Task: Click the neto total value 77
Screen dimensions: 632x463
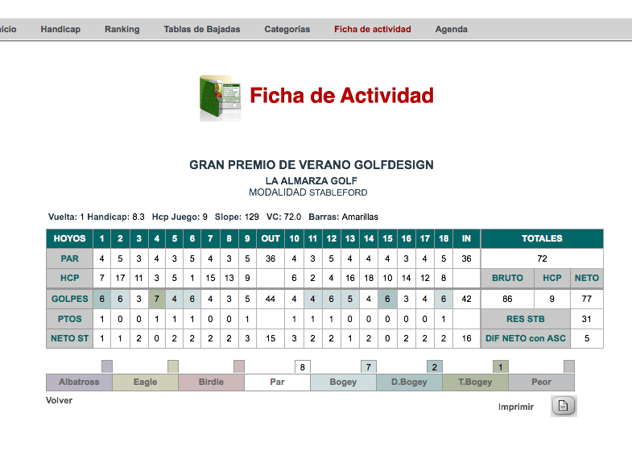Action: (587, 299)
